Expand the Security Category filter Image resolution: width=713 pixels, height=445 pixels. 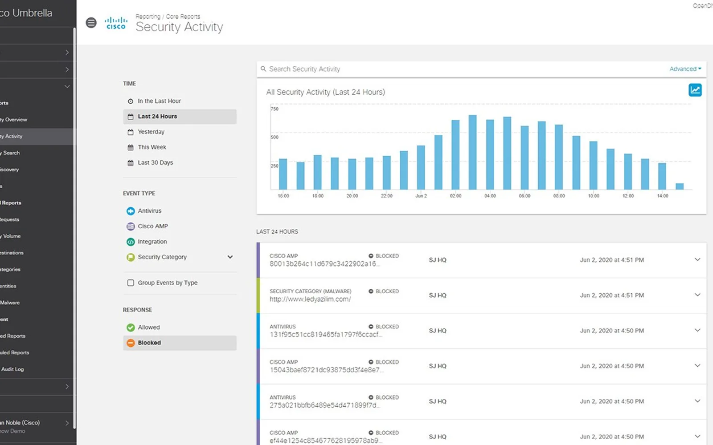pos(230,257)
